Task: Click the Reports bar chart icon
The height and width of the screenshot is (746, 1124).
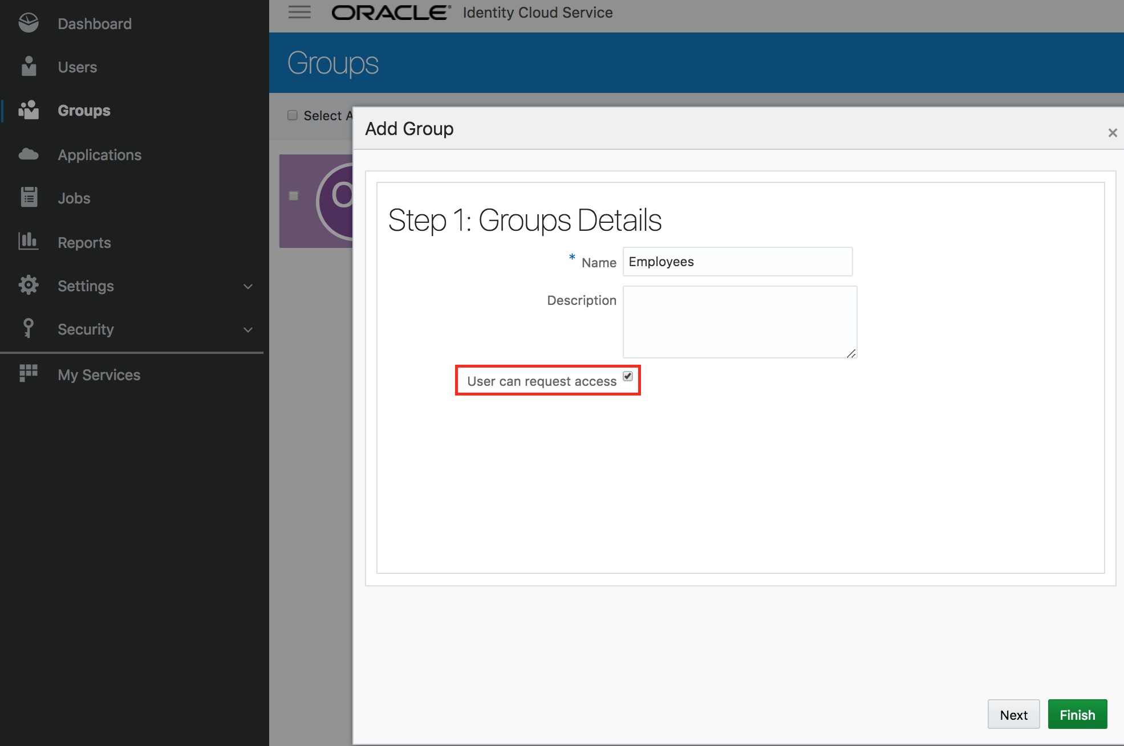Action: click(28, 241)
